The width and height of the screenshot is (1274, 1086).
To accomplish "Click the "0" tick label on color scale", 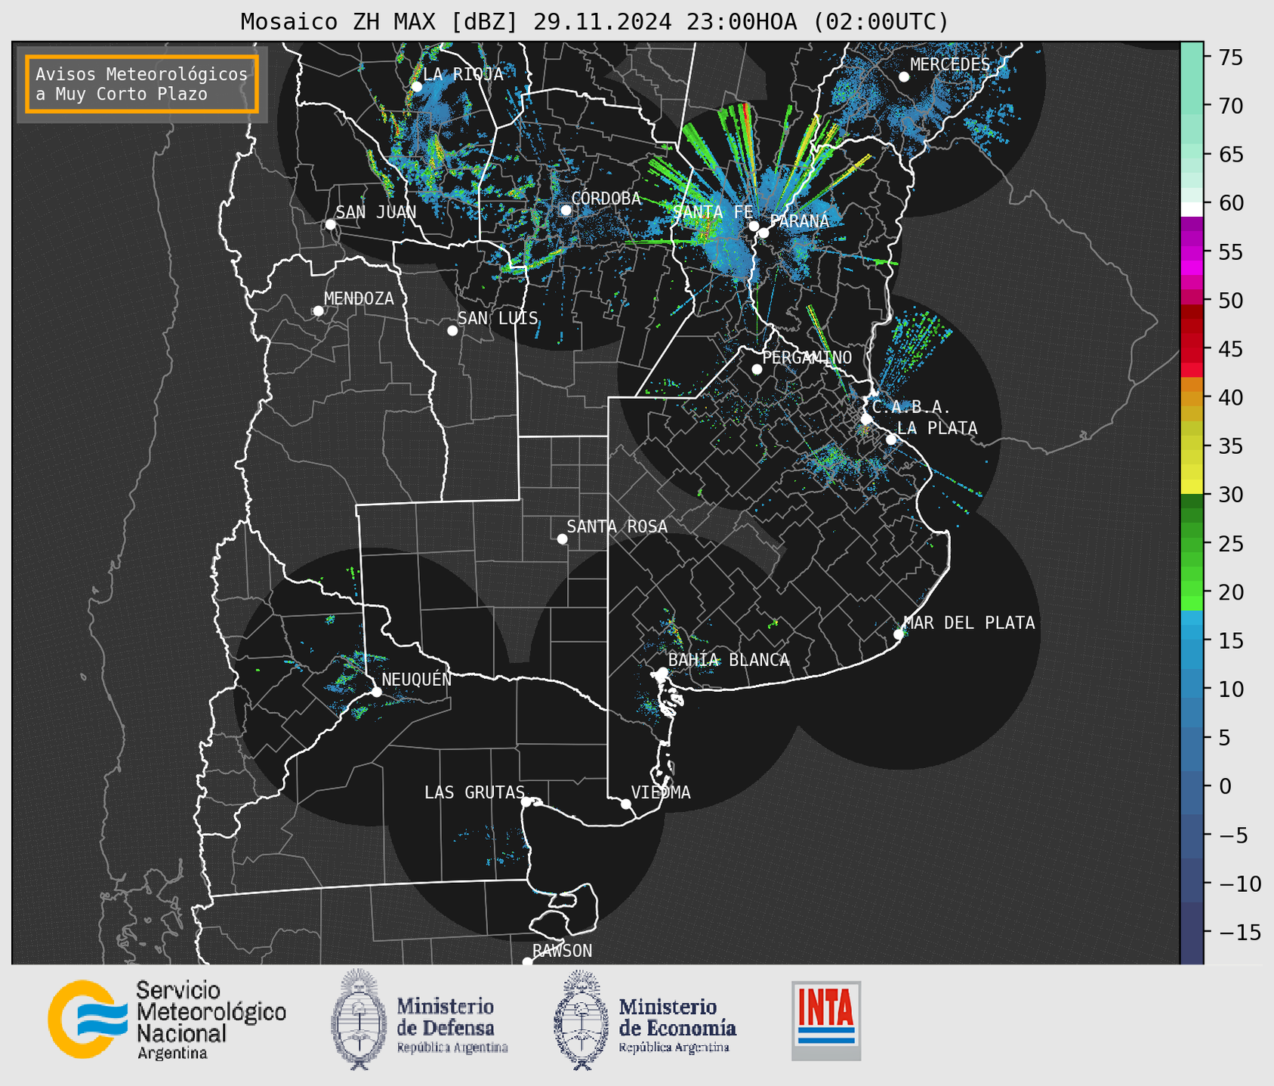I will (1225, 786).
